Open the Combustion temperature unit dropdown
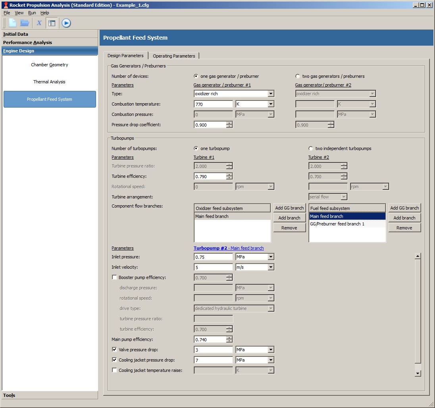The image size is (435, 408). click(x=271, y=104)
